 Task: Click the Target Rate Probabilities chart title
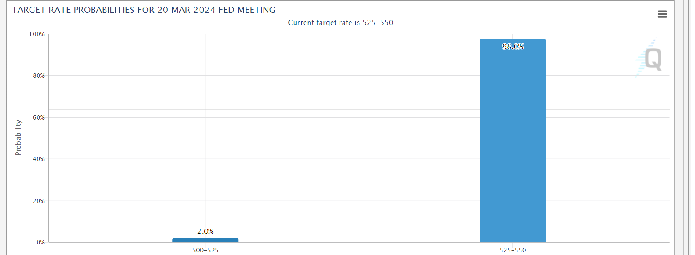(x=144, y=10)
